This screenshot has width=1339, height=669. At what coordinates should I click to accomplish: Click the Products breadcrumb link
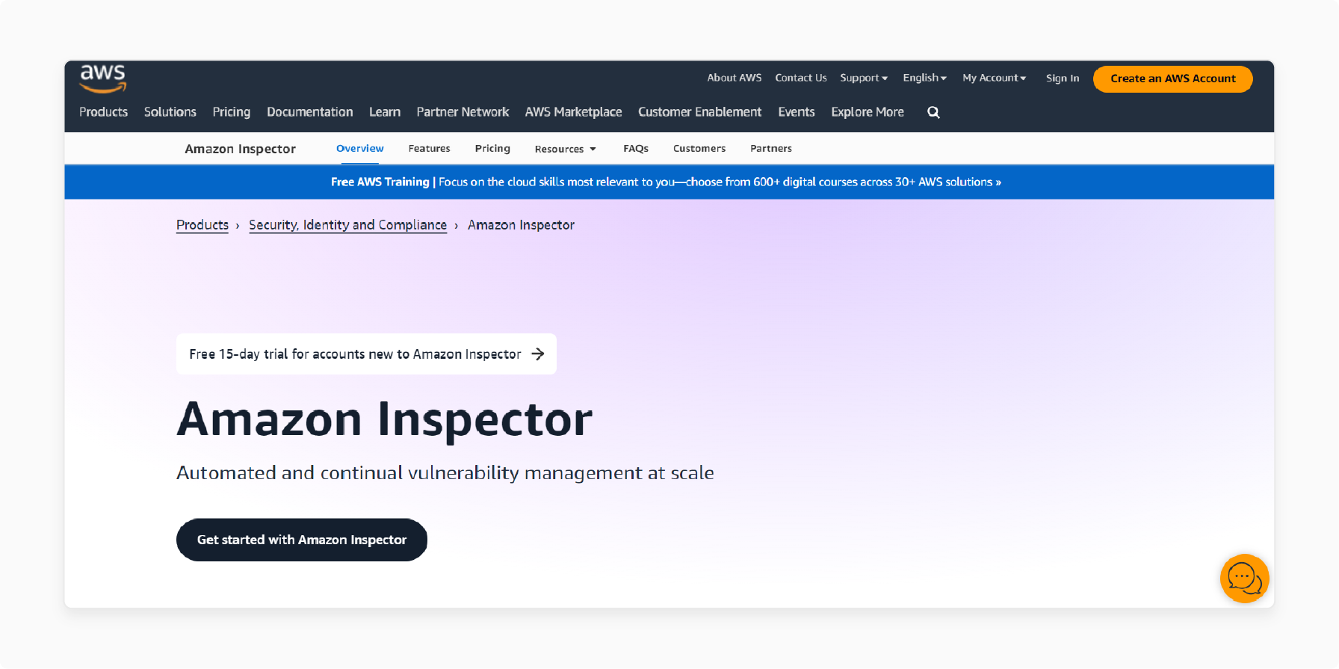(202, 225)
